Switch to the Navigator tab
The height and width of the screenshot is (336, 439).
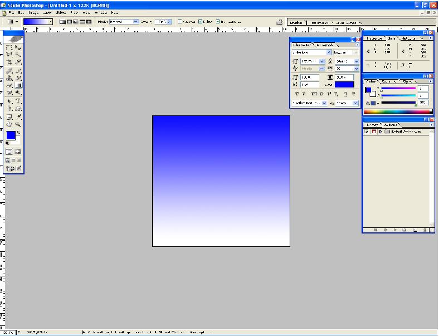tap(374, 38)
